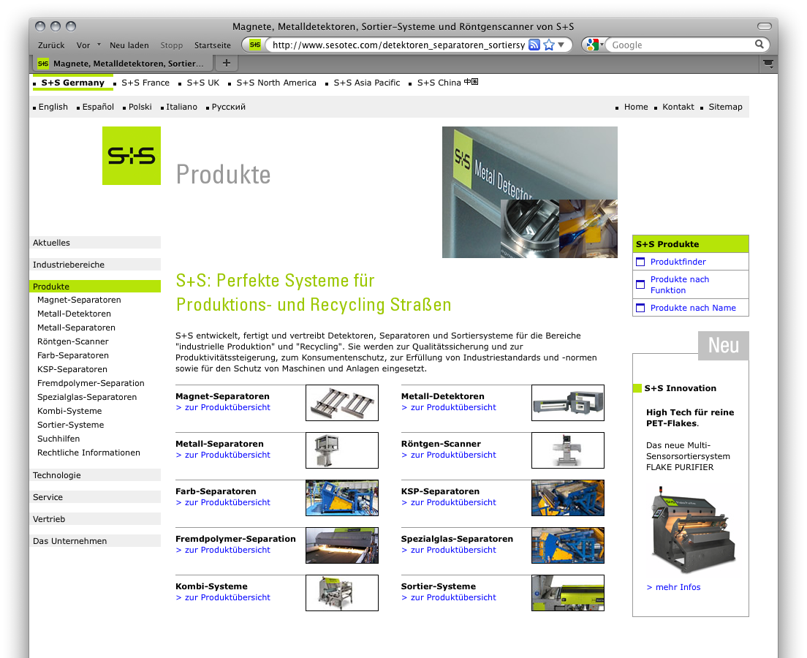Click the icon beside Produkte nach Name
The height and width of the screenshot is (658, 807).
coord(640,308)
